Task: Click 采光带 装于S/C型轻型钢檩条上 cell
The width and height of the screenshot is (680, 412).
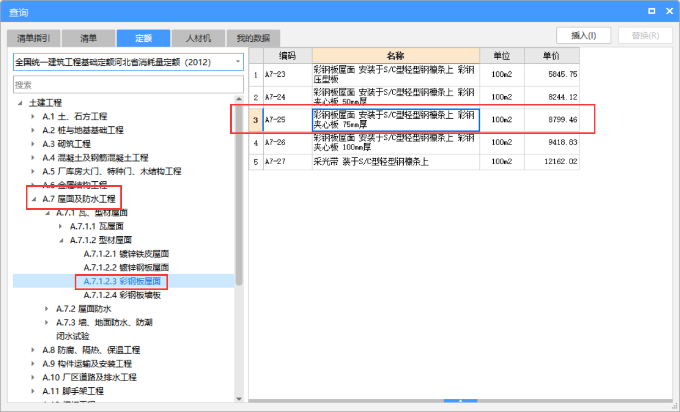Action: click(x=395, y=162)
